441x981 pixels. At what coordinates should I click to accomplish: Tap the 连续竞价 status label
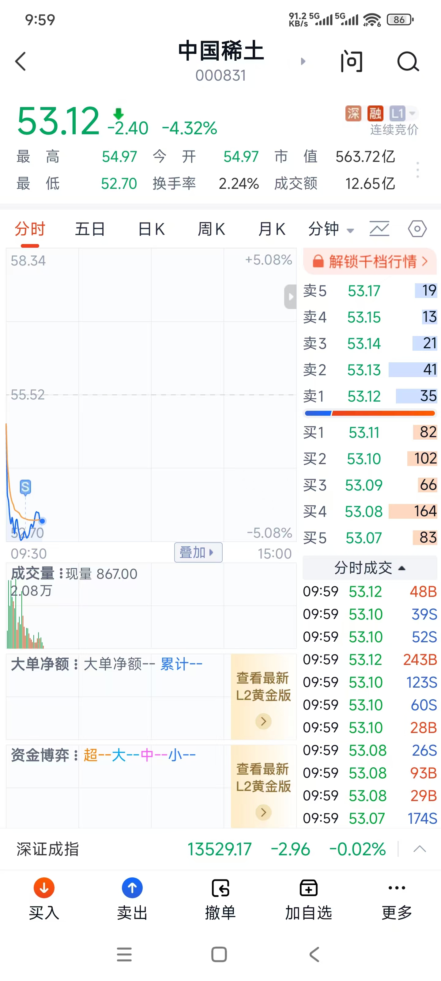(x=394, y=129)
